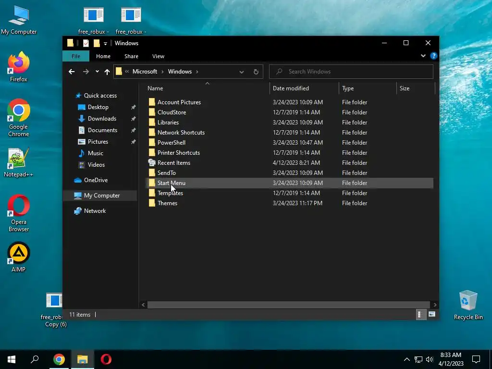Show hidden breadcrumb path chevrons
The width and height of the screenshot is (492, 369).
point(127,72)
